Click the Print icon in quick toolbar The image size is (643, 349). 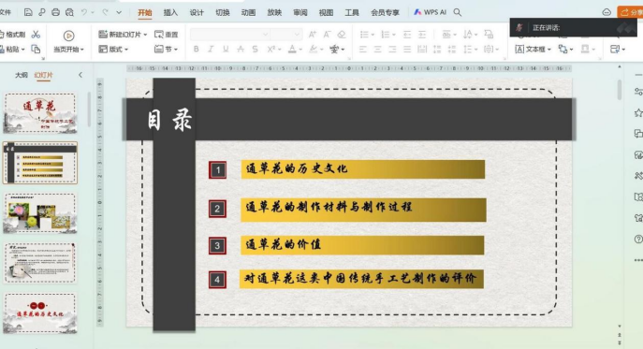[x=56, y=13]
